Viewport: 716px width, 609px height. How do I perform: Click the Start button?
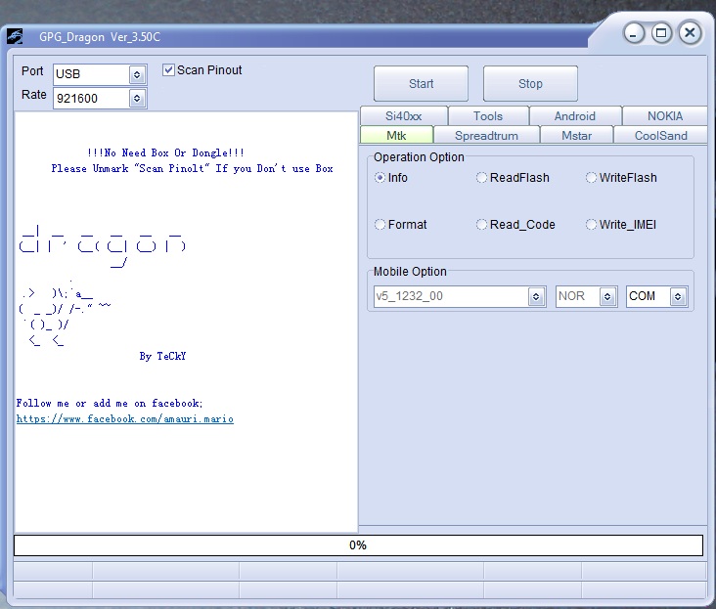[421, 83]
